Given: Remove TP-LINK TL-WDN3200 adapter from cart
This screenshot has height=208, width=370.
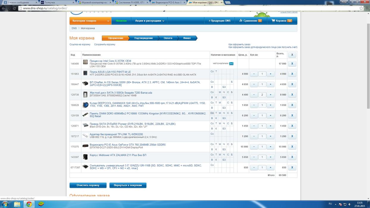Looking at the screenshot, I should pyautogui.click(x=292, y=136).
